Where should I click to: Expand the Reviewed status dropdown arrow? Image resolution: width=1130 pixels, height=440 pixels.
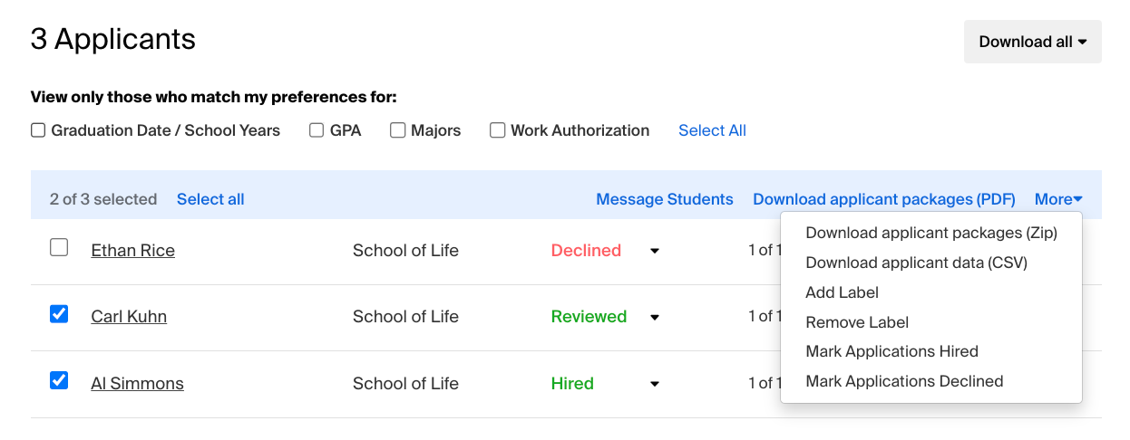tap(655, 318)
